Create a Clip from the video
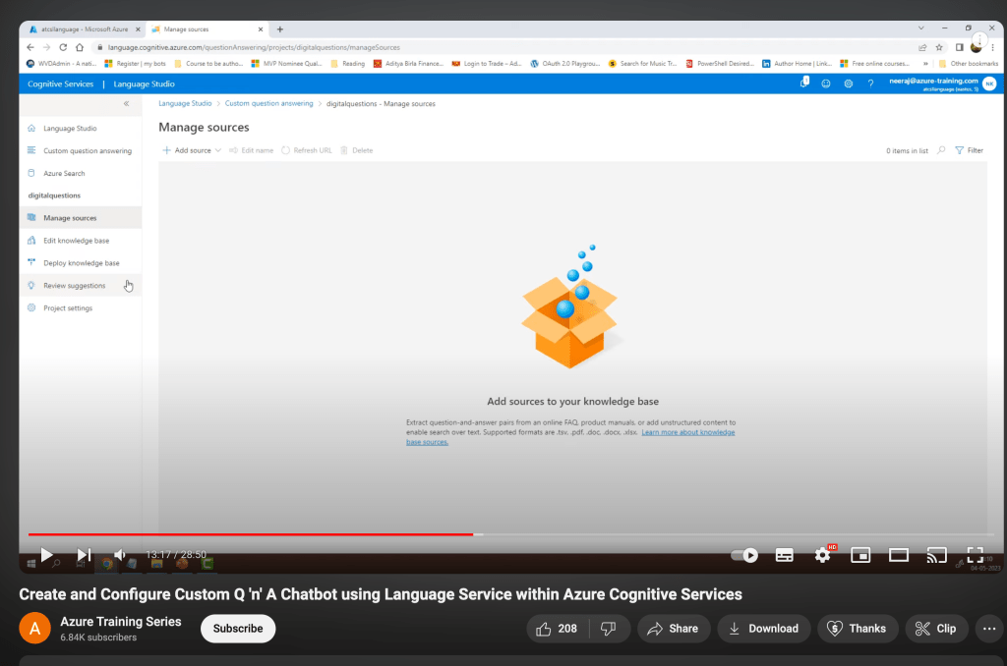The height and width of the screenshot is (666, 1007). [936, 629]
